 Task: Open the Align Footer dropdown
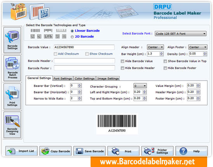coord(198,47)
